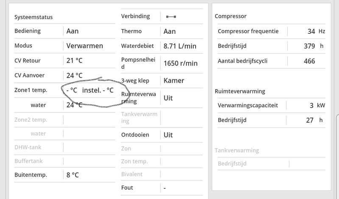Viewport: 339px width, 199px height.
Task: Click the 3-weg klep value Kamer
Action: (174, 80)
